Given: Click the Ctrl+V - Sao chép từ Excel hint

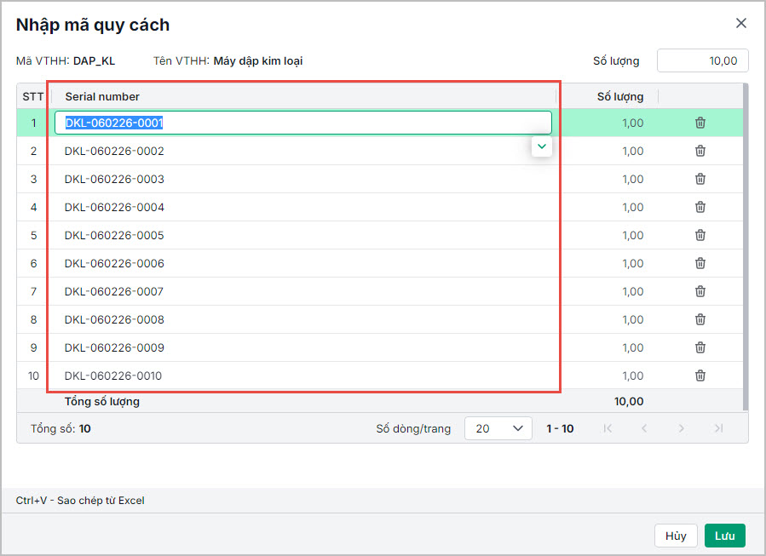Looking at the screenshot, I should tap(80, 501).
